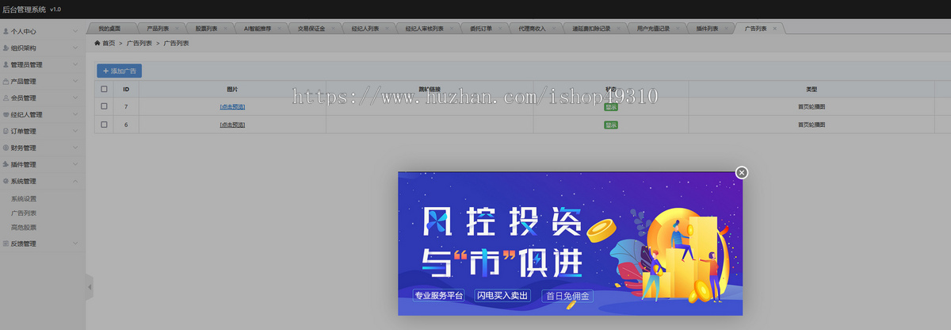
Task: Expand 管理员管理 menu chevron
Action: [x=75, y=64]
